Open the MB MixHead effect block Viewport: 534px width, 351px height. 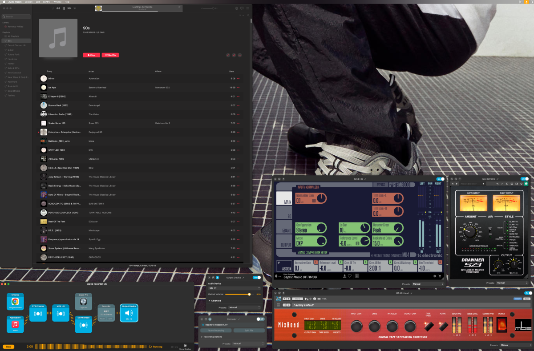coord(83,324)
